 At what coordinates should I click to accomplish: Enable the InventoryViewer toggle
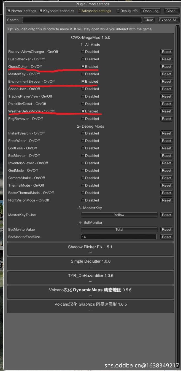[90, 163]
